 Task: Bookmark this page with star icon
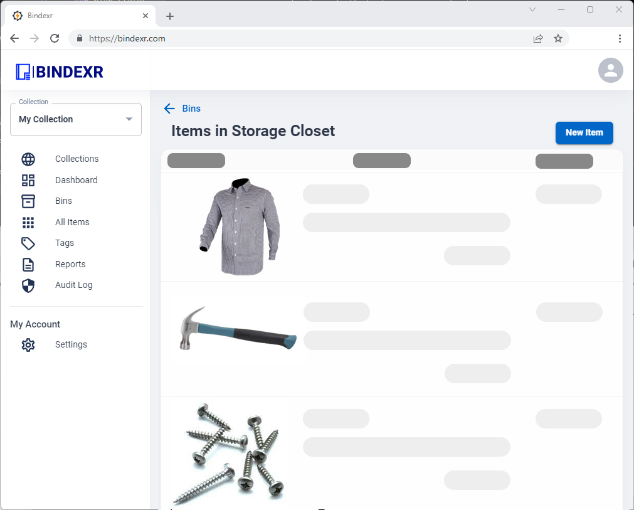(558, 38)
